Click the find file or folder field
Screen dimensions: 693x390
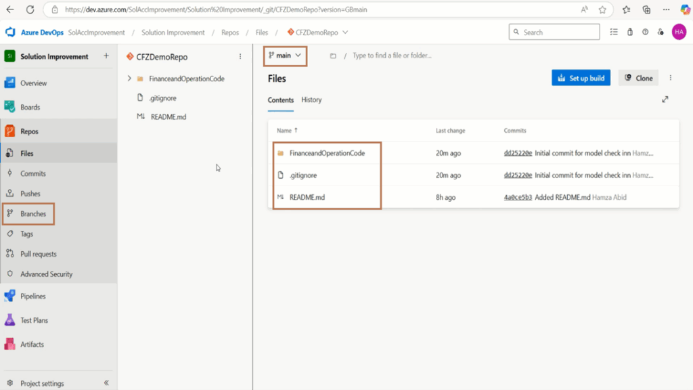[392, 56]
